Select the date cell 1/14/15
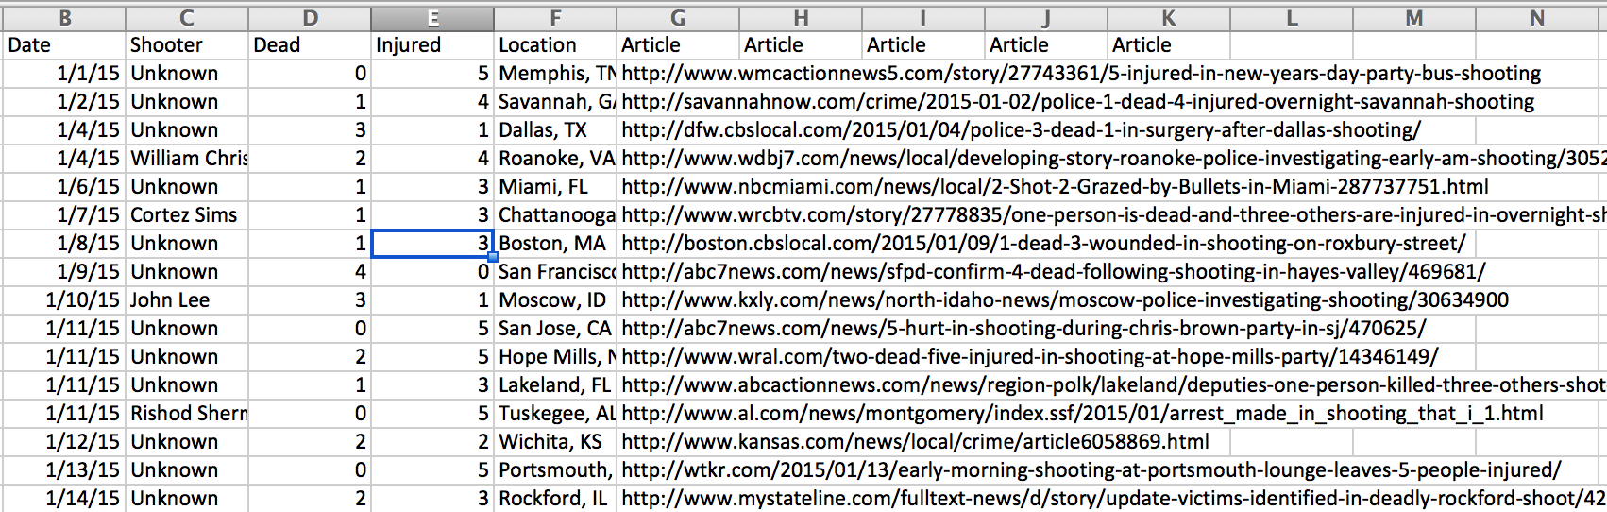The height and width of the screenshot is (512, 1607). 64,499
